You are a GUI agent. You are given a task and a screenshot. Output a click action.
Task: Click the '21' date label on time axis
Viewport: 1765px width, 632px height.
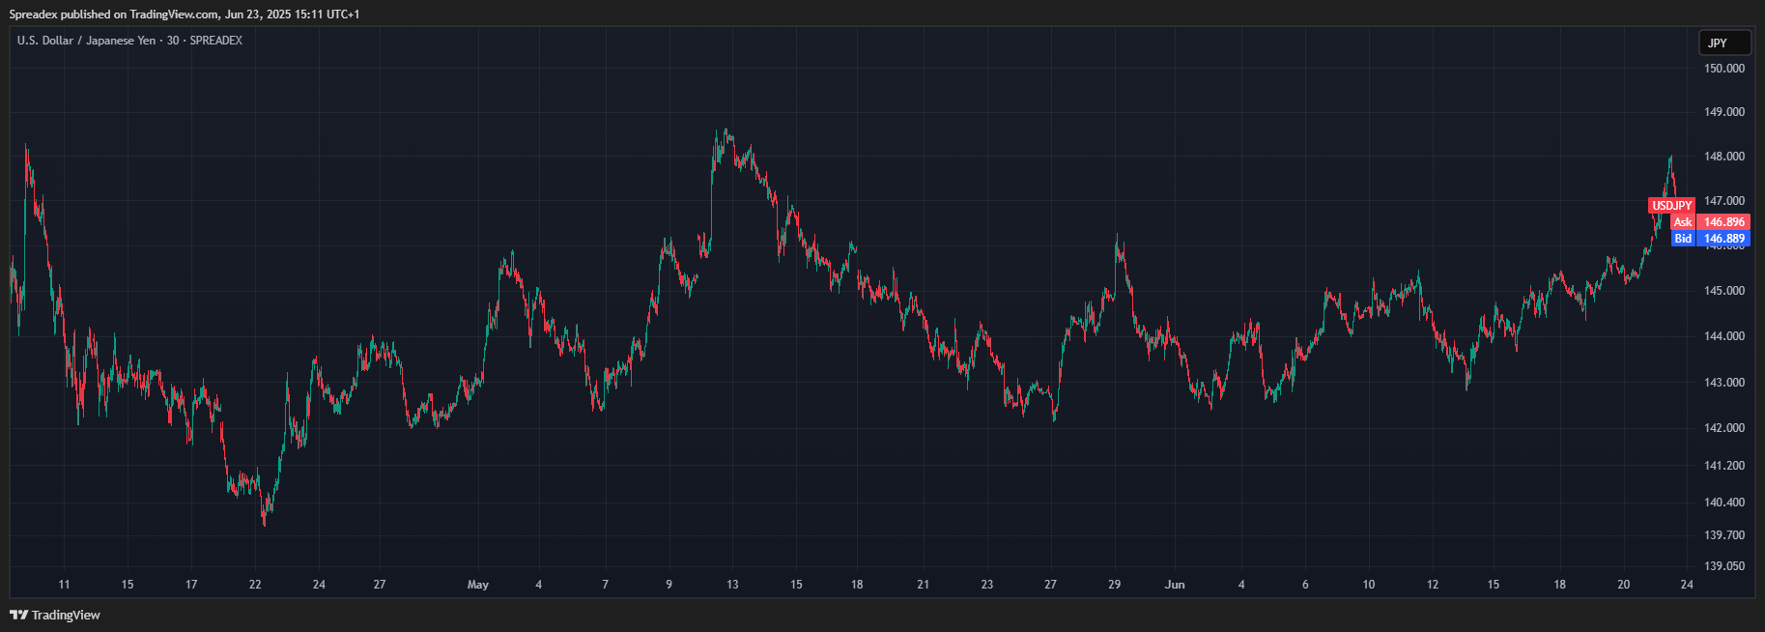click(924, 585)
